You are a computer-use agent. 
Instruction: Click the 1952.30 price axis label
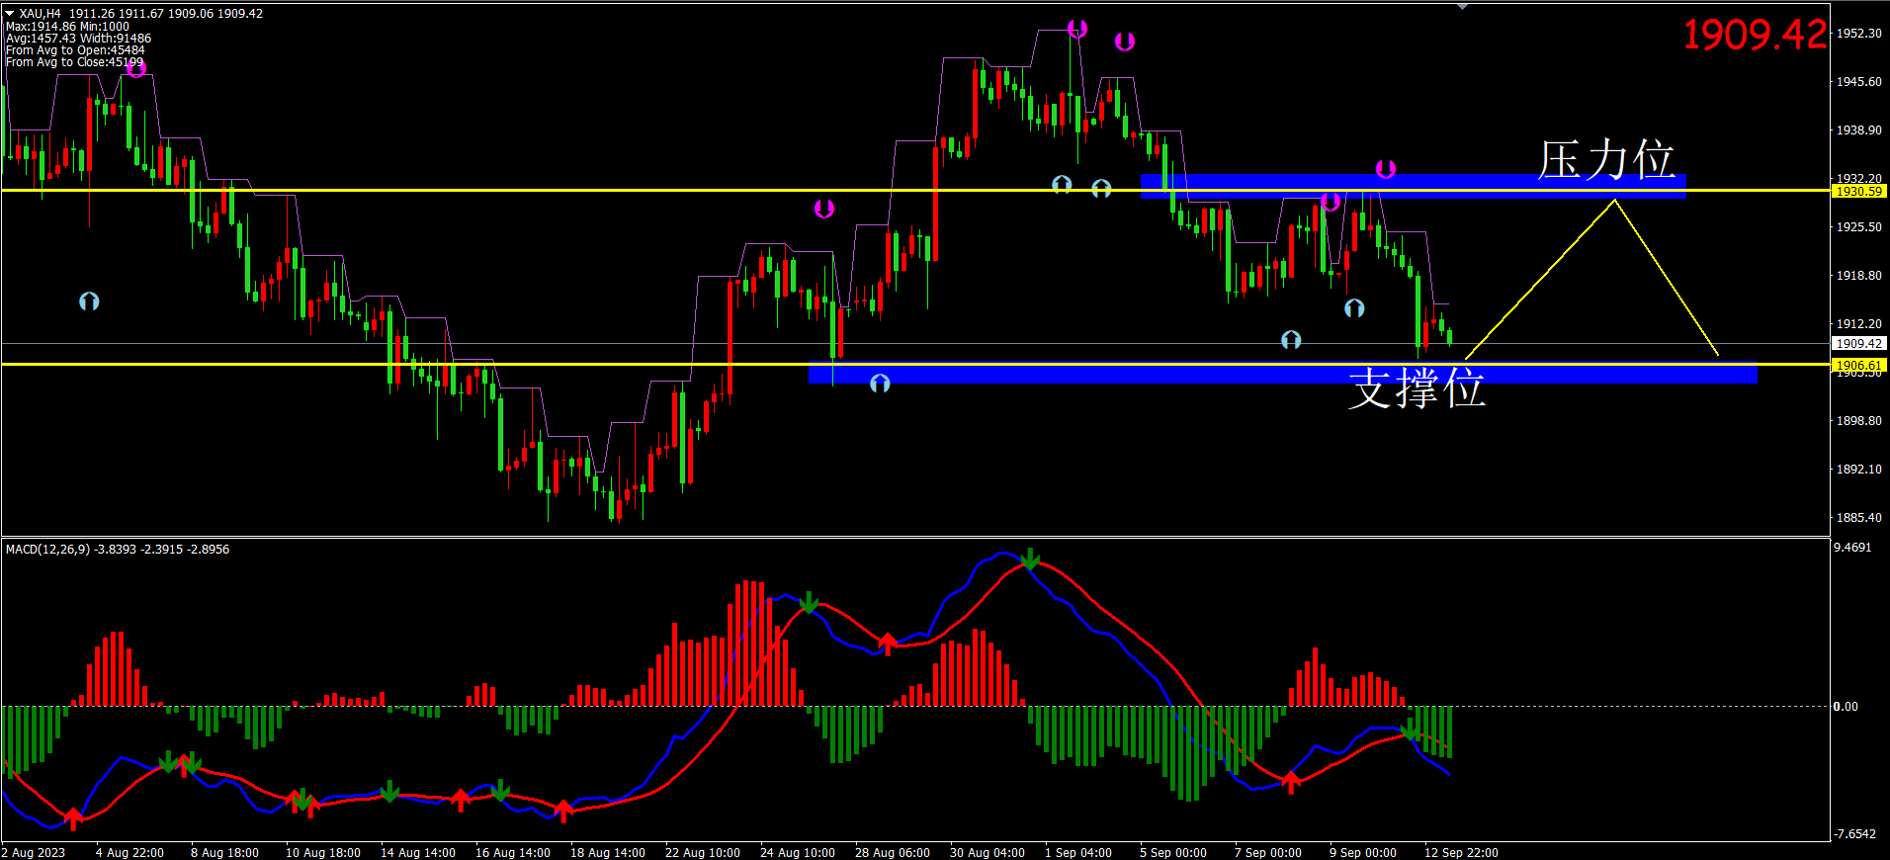pyautogui.click(x=1859, y=33)
